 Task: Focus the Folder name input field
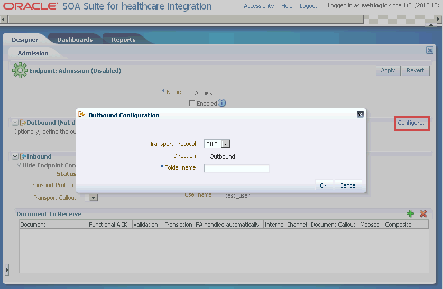click(236, 168)
